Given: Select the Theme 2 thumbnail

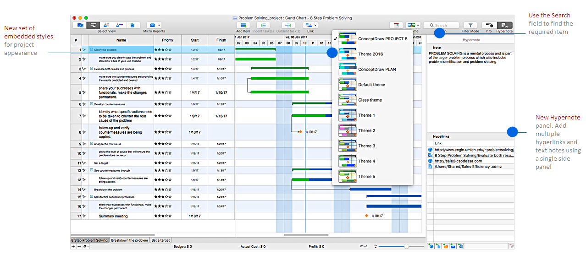Looking at the screenshot, I should pos(348,130).
